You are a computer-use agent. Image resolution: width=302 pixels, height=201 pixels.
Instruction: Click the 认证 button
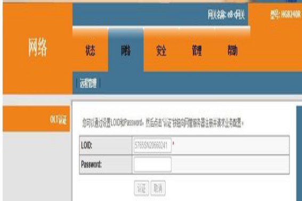[x=141, y=188]
